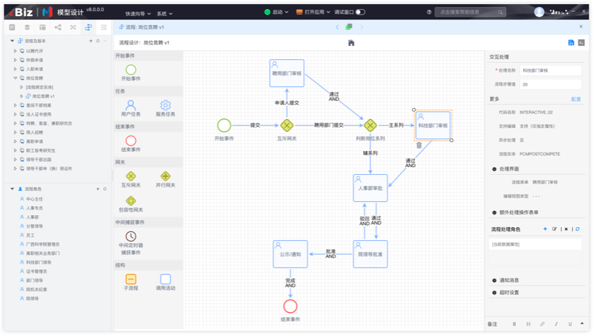Click the trash icon below 科技部门审核 node
This screenshot has height=335, width=593.
419,145
